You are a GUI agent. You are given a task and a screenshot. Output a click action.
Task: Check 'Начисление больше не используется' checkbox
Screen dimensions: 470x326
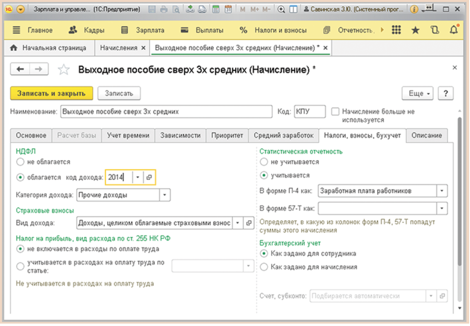[x=335, y=112]
